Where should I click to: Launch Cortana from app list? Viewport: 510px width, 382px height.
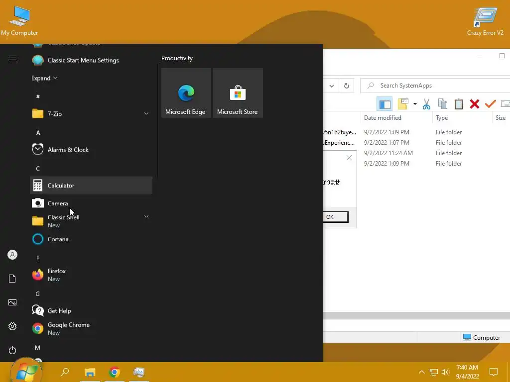[91, 239]
